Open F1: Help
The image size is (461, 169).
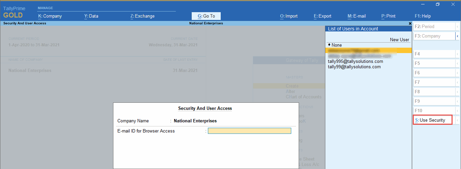click(x=423, y=16)
